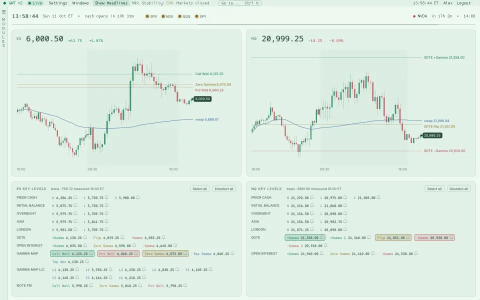This screenshot has width=480, height=300.
Task: Click bell icon beside ES Prior Cash 6,206.25
Action: coord(75,197)
